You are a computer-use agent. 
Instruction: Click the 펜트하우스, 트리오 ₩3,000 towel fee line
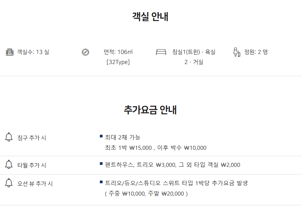[173, 165]
